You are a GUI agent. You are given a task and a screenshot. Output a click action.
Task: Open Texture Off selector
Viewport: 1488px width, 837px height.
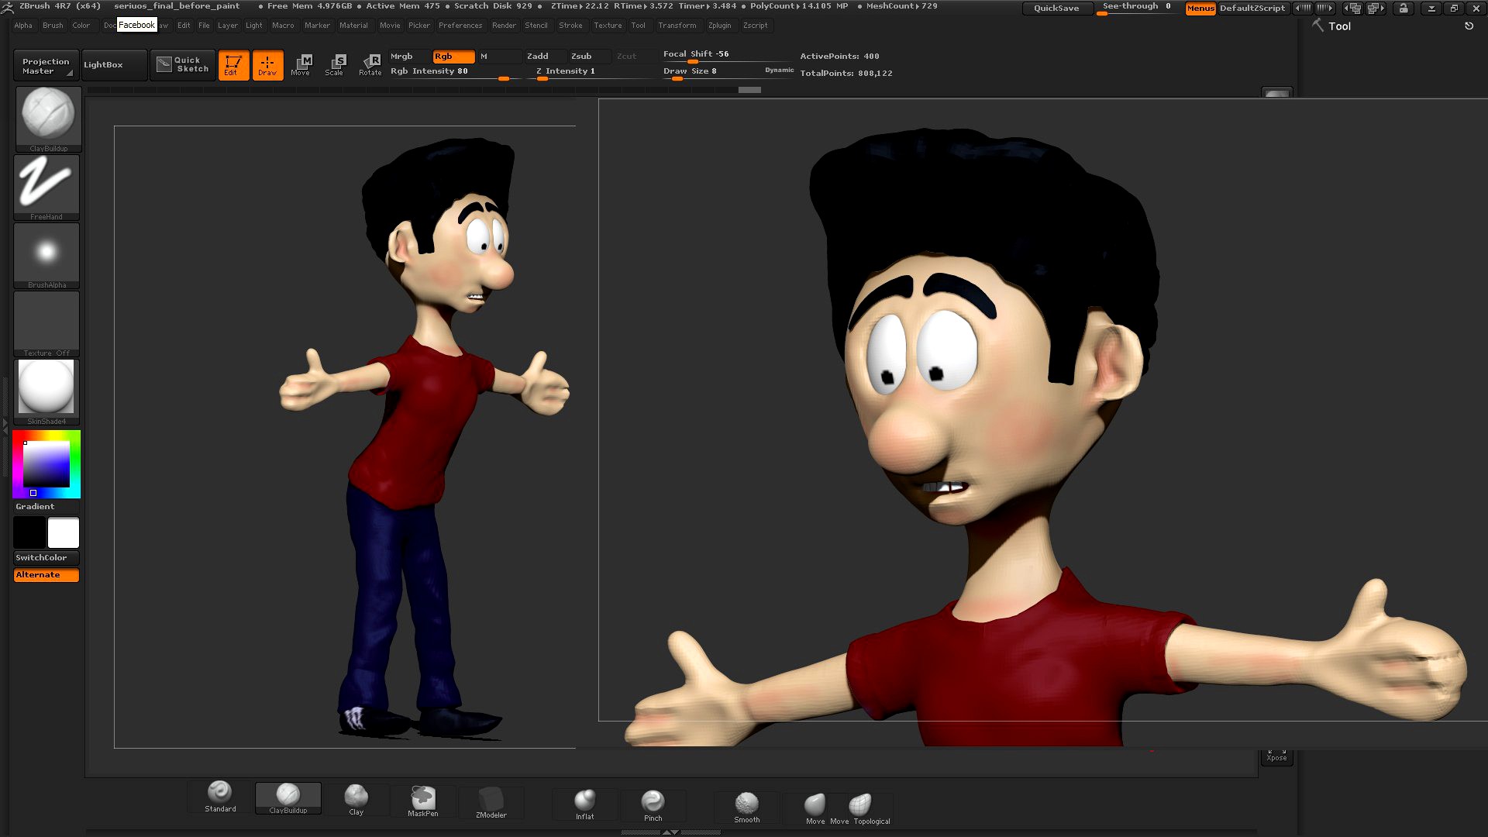click(46, 324)
